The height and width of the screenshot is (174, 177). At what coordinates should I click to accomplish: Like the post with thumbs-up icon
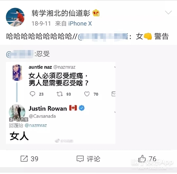142,158
